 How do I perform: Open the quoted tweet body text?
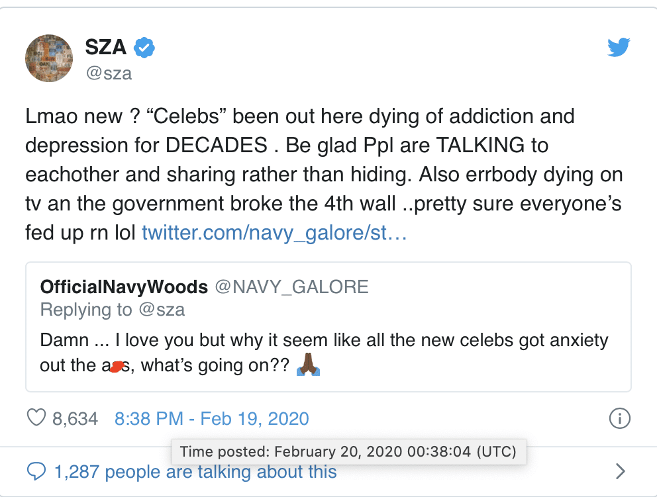(324, 353)
